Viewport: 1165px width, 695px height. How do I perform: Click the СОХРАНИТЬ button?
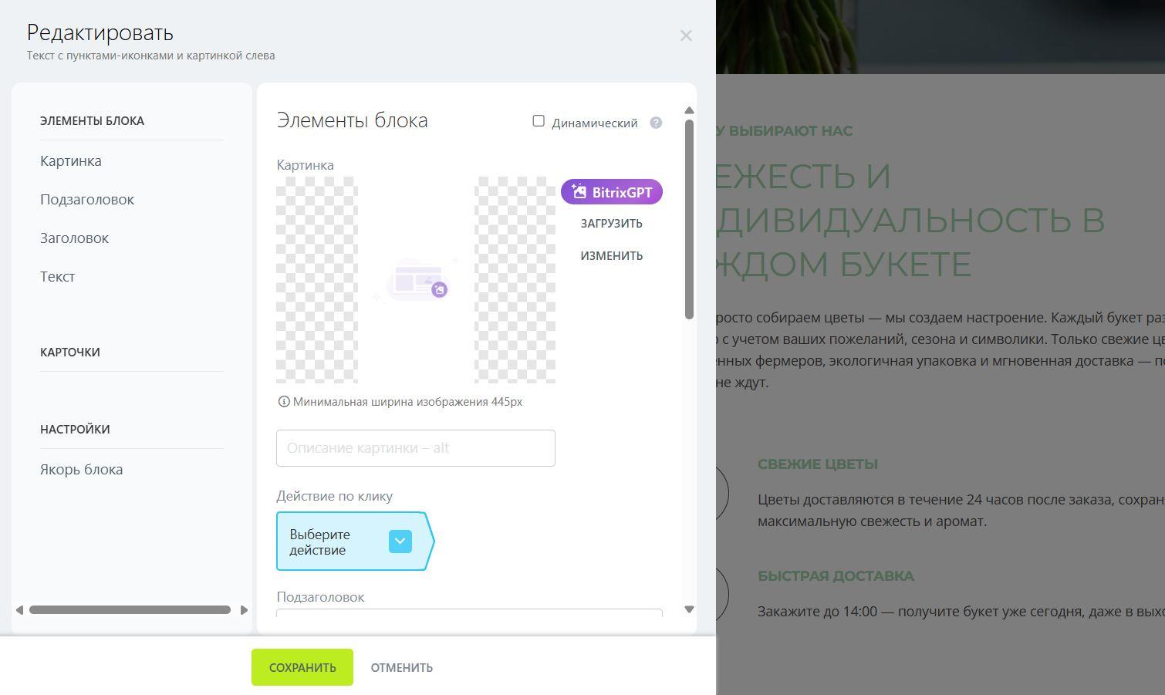point(302,666)
